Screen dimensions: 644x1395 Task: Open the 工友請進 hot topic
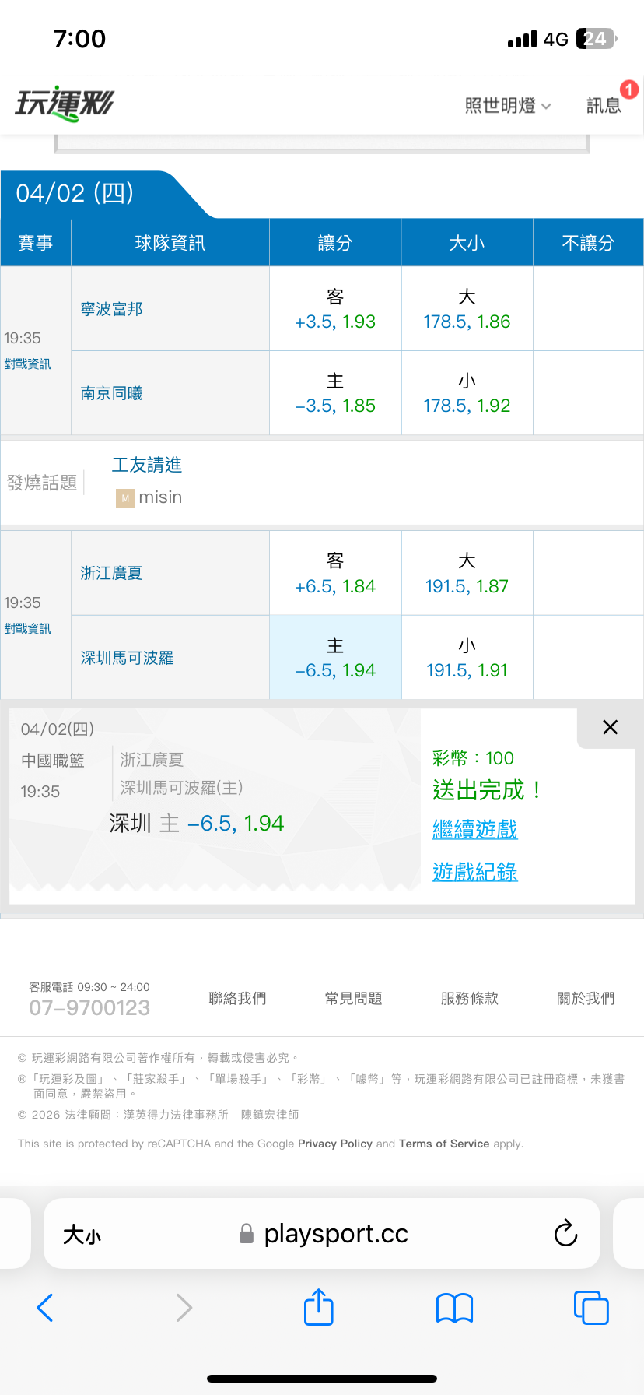click(x=147, y=466)
